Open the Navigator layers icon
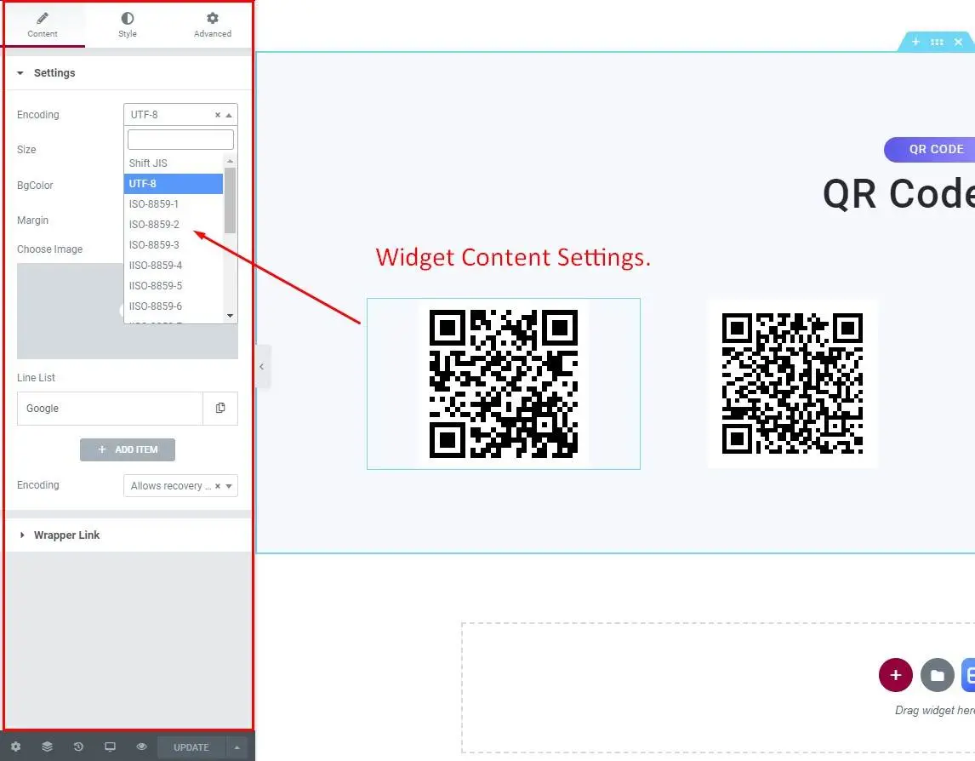 pos(48,747)
